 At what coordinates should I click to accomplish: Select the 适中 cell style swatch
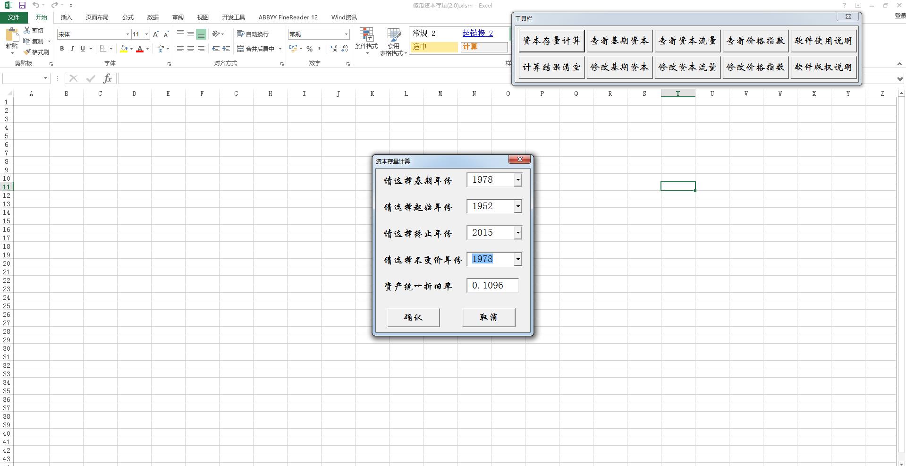(434, 47)
